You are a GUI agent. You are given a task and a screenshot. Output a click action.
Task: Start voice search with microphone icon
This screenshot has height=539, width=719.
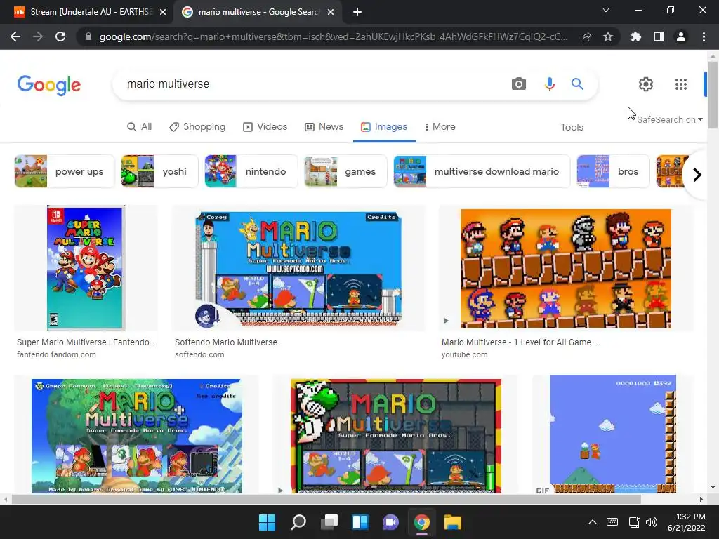point(549,84)
